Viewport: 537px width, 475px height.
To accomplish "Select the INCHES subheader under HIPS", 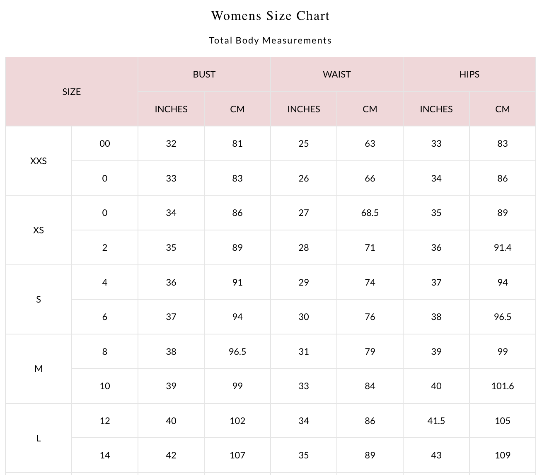I will coord(436,109).
